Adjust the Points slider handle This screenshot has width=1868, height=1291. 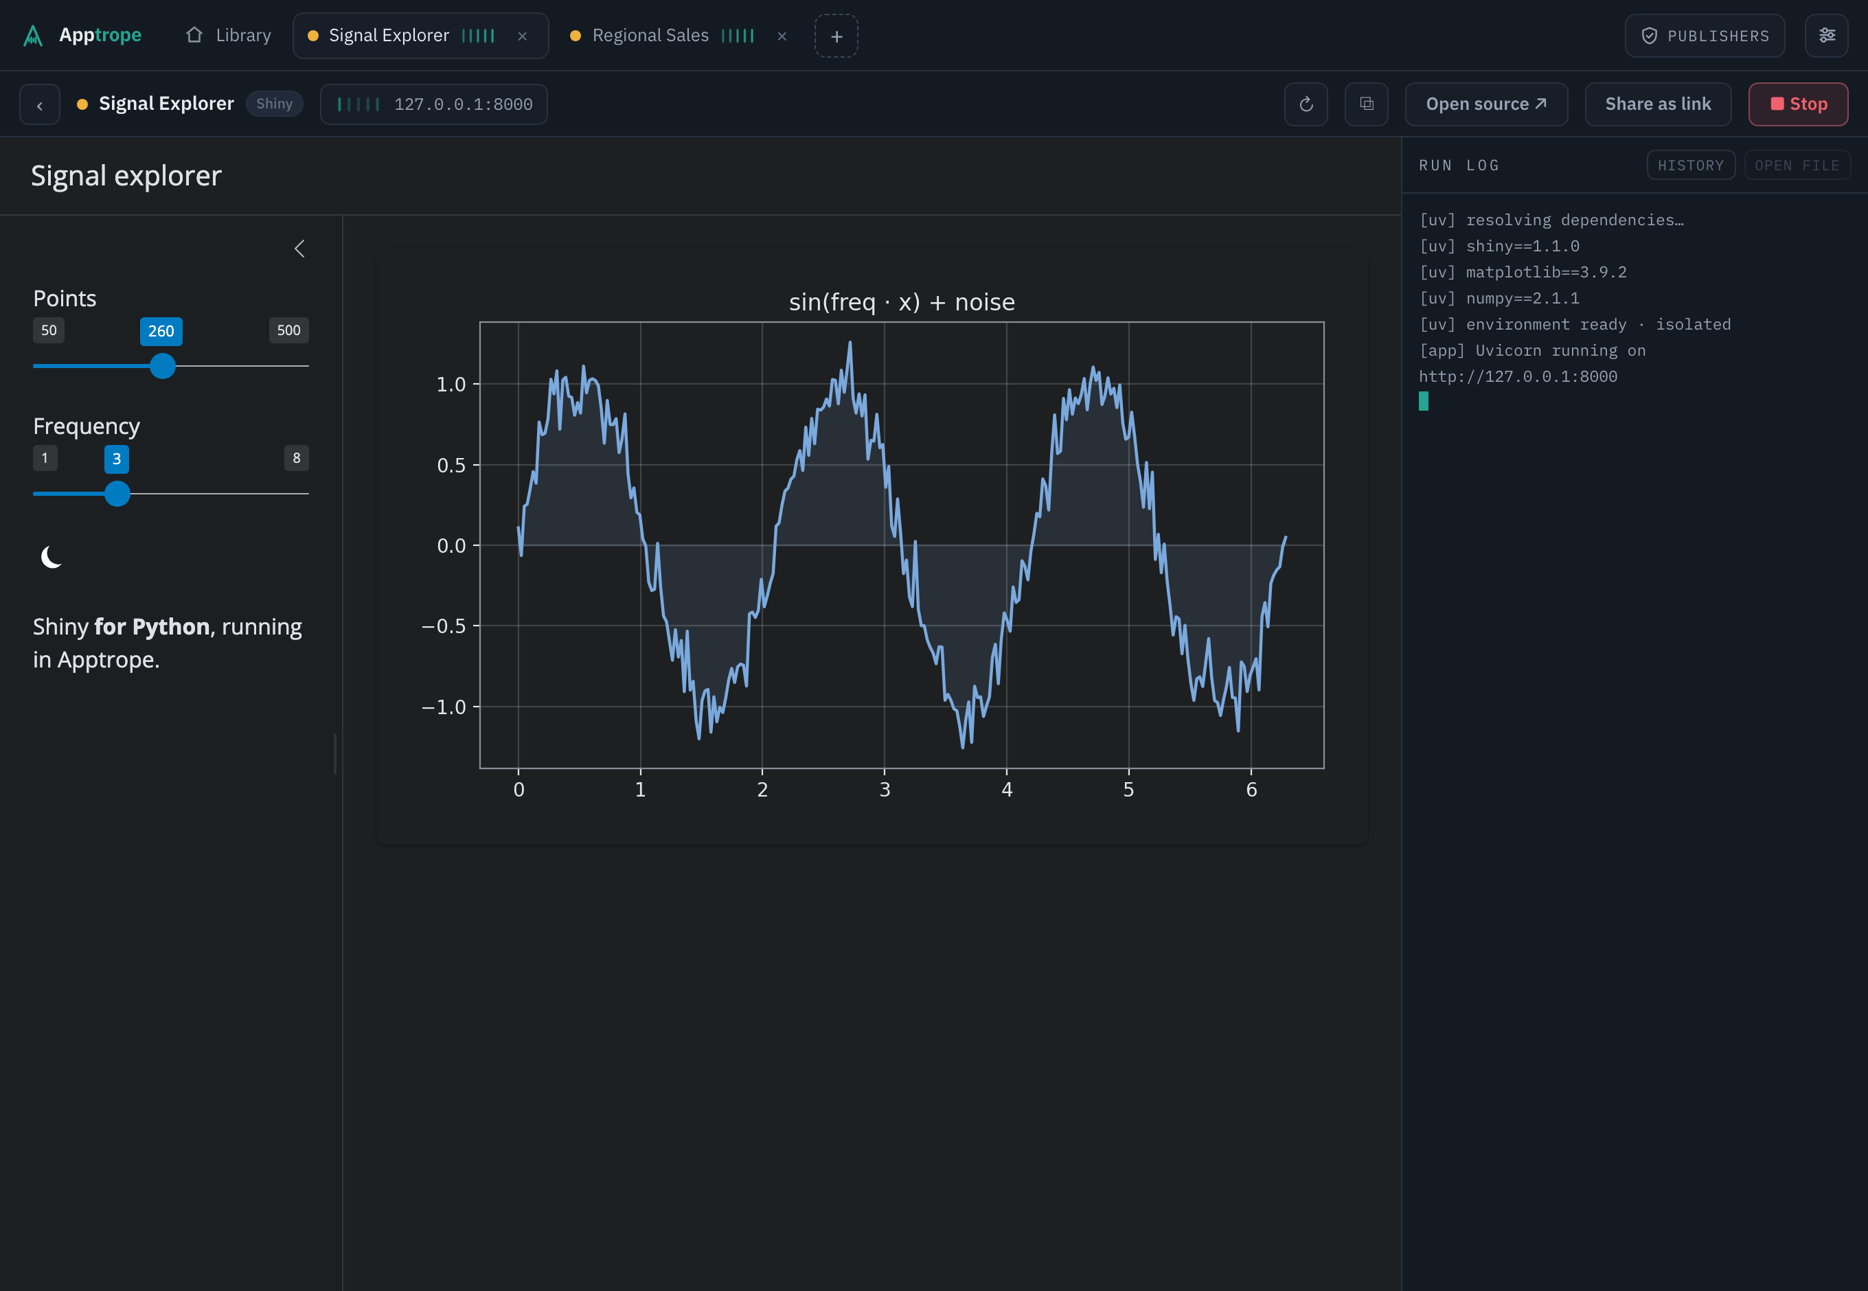[163, 365]
